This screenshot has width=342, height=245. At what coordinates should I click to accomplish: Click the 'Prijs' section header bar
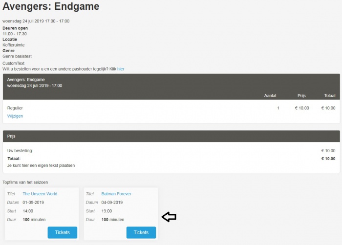tap(171, 136)
